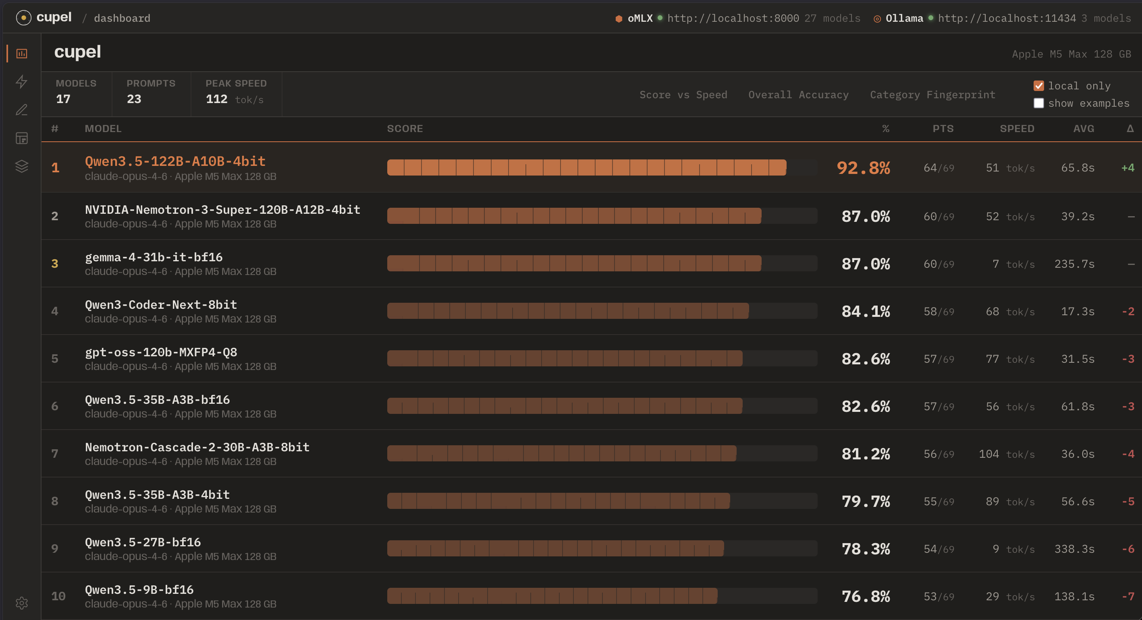Open the Overall Accuracy view
Screen dimensions: 1142x620
[798, 95]
